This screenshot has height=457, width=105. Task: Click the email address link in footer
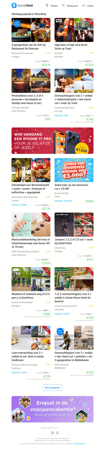click(x=79, y=444)
